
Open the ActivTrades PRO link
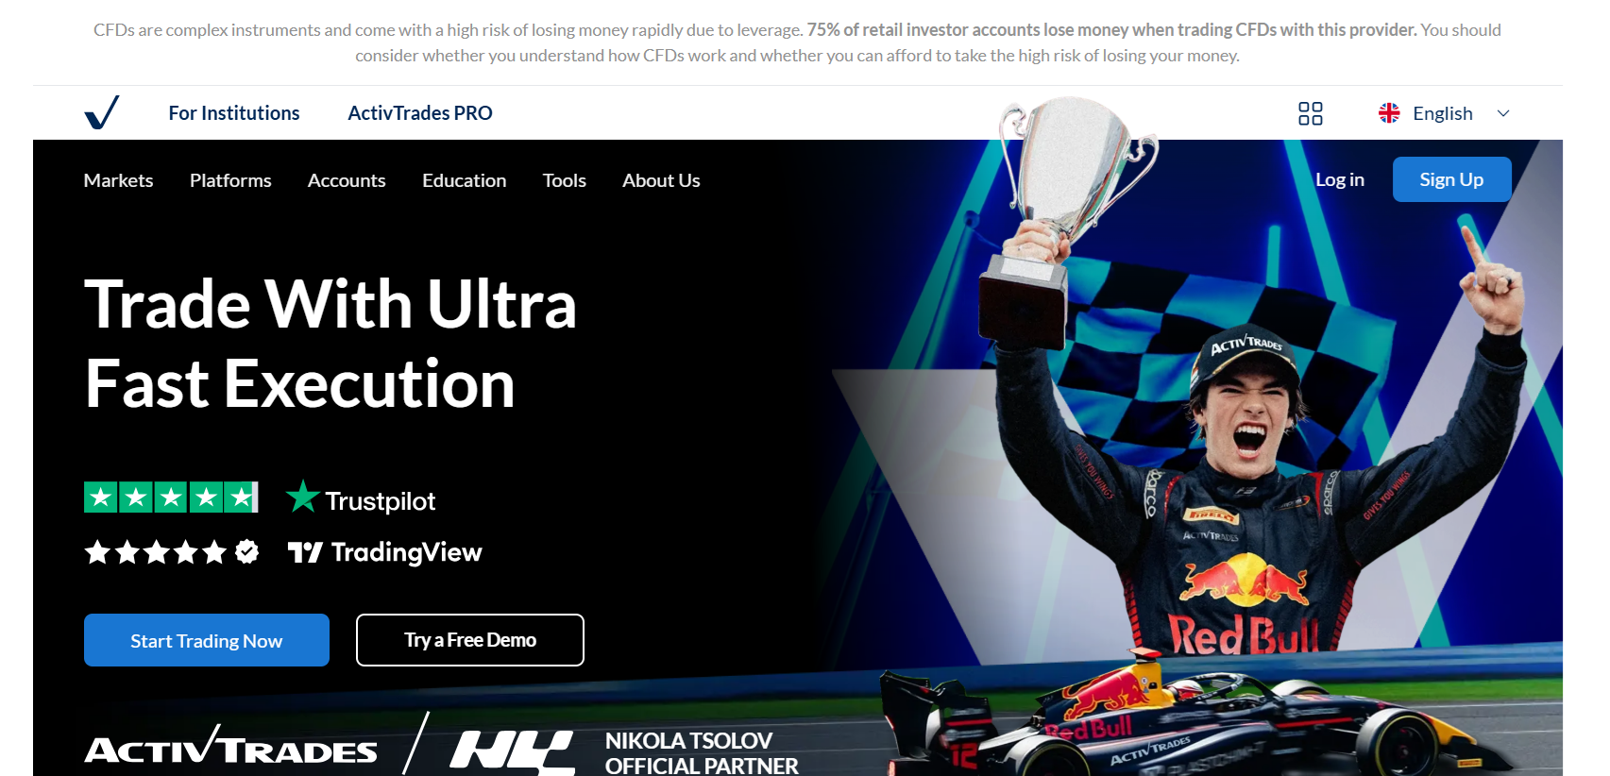(420, 113)
